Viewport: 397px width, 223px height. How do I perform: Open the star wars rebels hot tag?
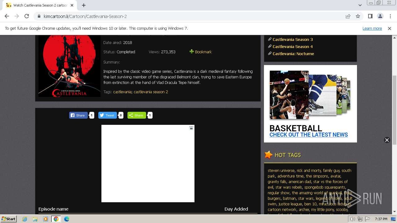tap(288, 187)
